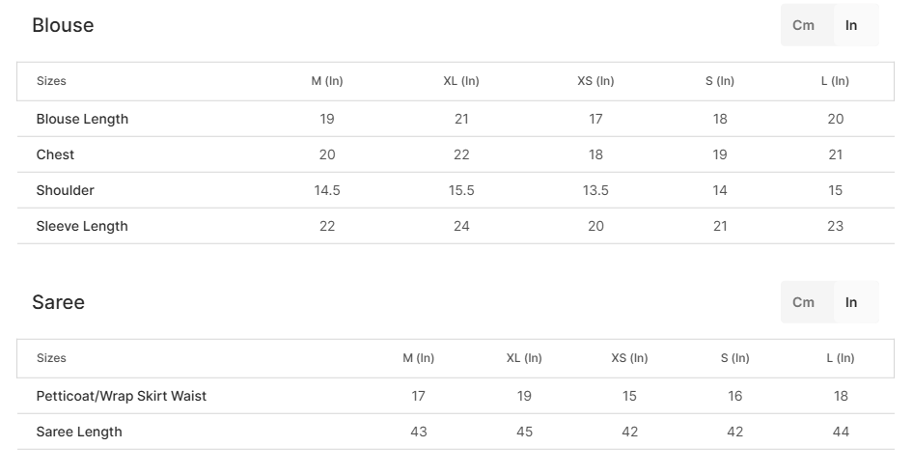The image size is (913, 475).
Task: Select Saree Length value 45 for XL
Action: 524,432
